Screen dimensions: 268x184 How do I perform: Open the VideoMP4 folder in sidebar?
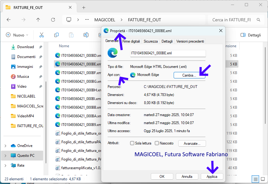point(23,116)
